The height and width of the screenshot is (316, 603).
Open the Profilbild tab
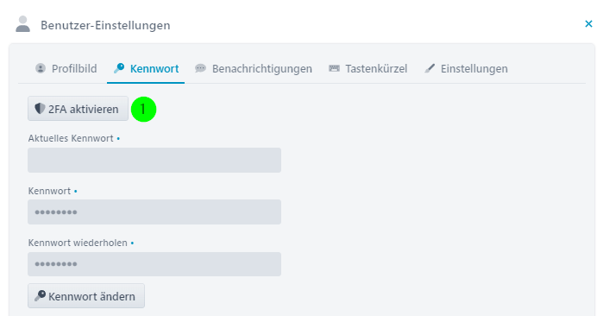(x=66, y=68)
